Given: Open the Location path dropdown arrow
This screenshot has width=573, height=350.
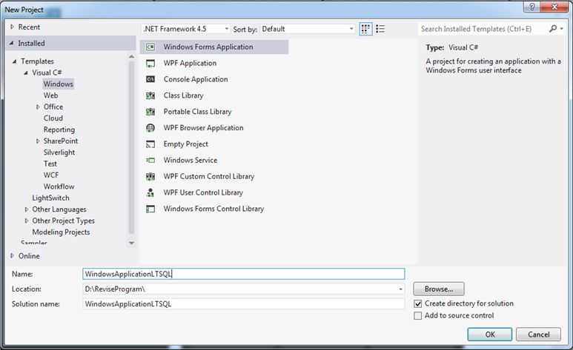Looking at the screenshot, I should (400, 289).
